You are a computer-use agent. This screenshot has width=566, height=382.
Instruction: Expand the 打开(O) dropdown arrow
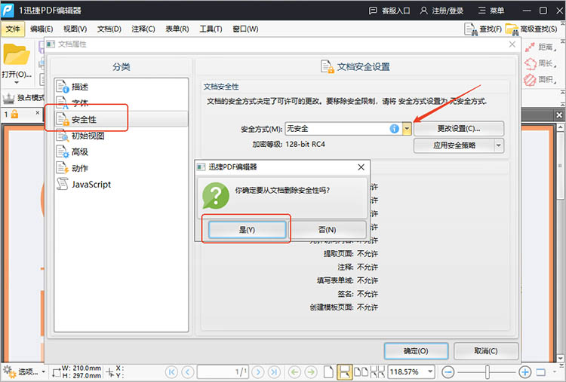pyautogui.click(x=17, y=83)
